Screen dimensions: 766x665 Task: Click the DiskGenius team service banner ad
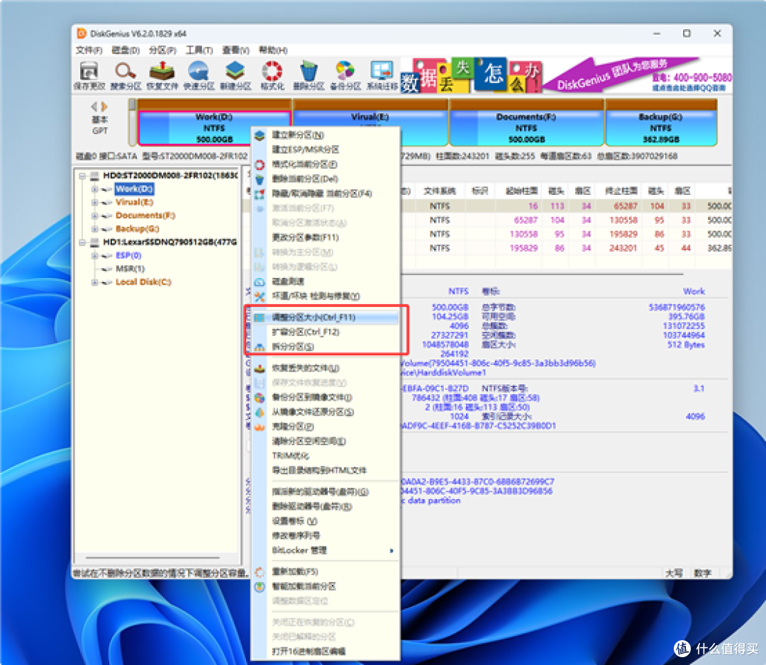tap(566, 75)
